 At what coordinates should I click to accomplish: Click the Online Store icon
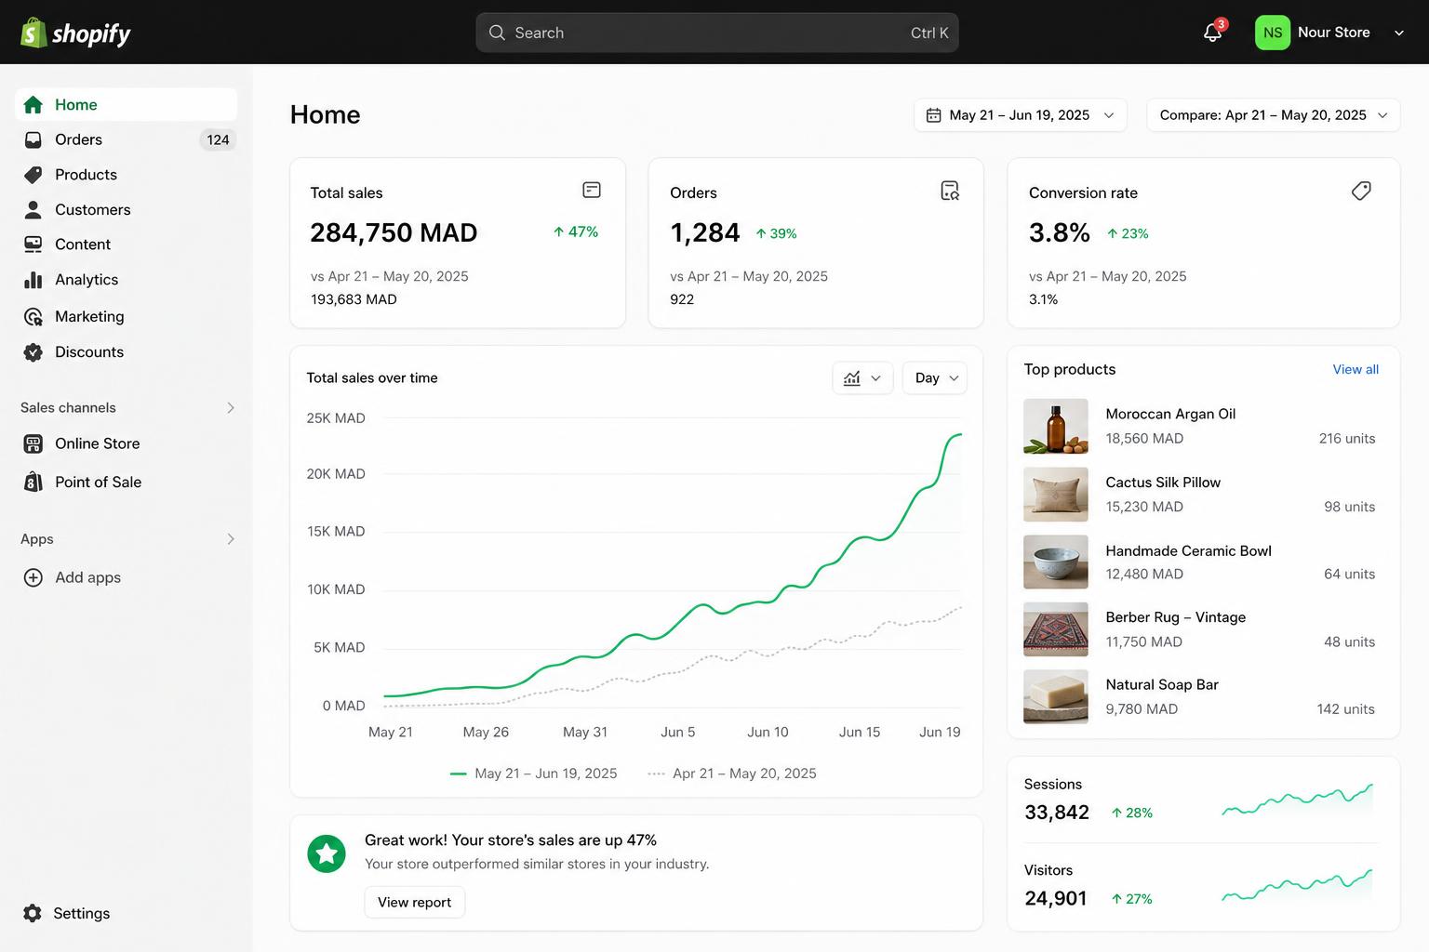click(x=33, y=443)
